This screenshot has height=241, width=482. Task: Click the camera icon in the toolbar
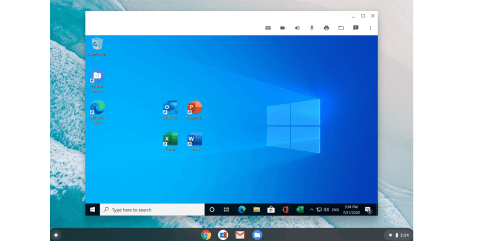pos(283,28)
